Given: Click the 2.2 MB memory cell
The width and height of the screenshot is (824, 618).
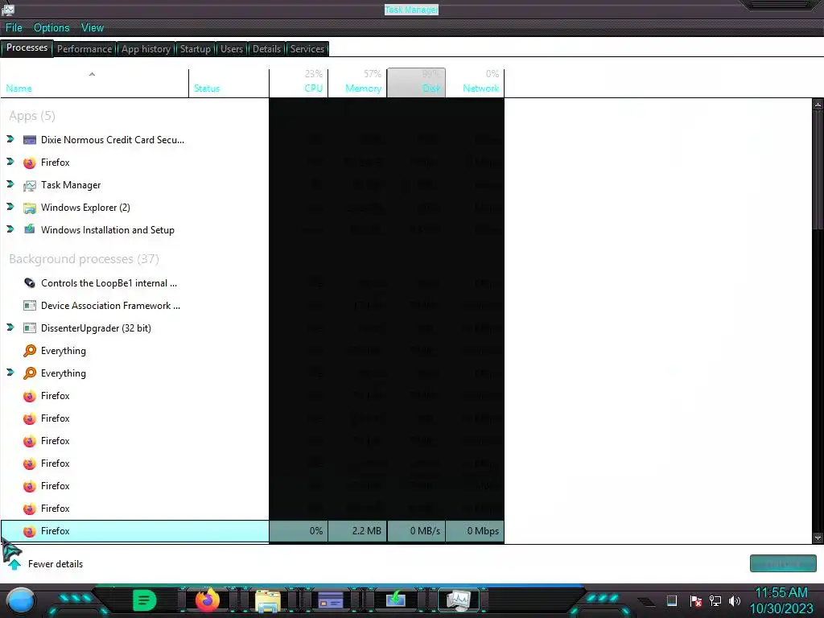Looking at the screenshot, I should (x=357, y=531).
